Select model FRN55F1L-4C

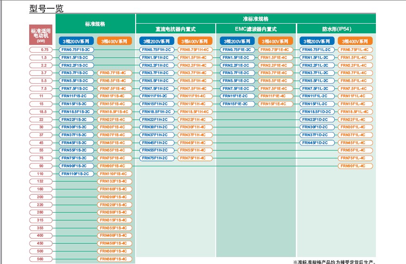(355, 150)
